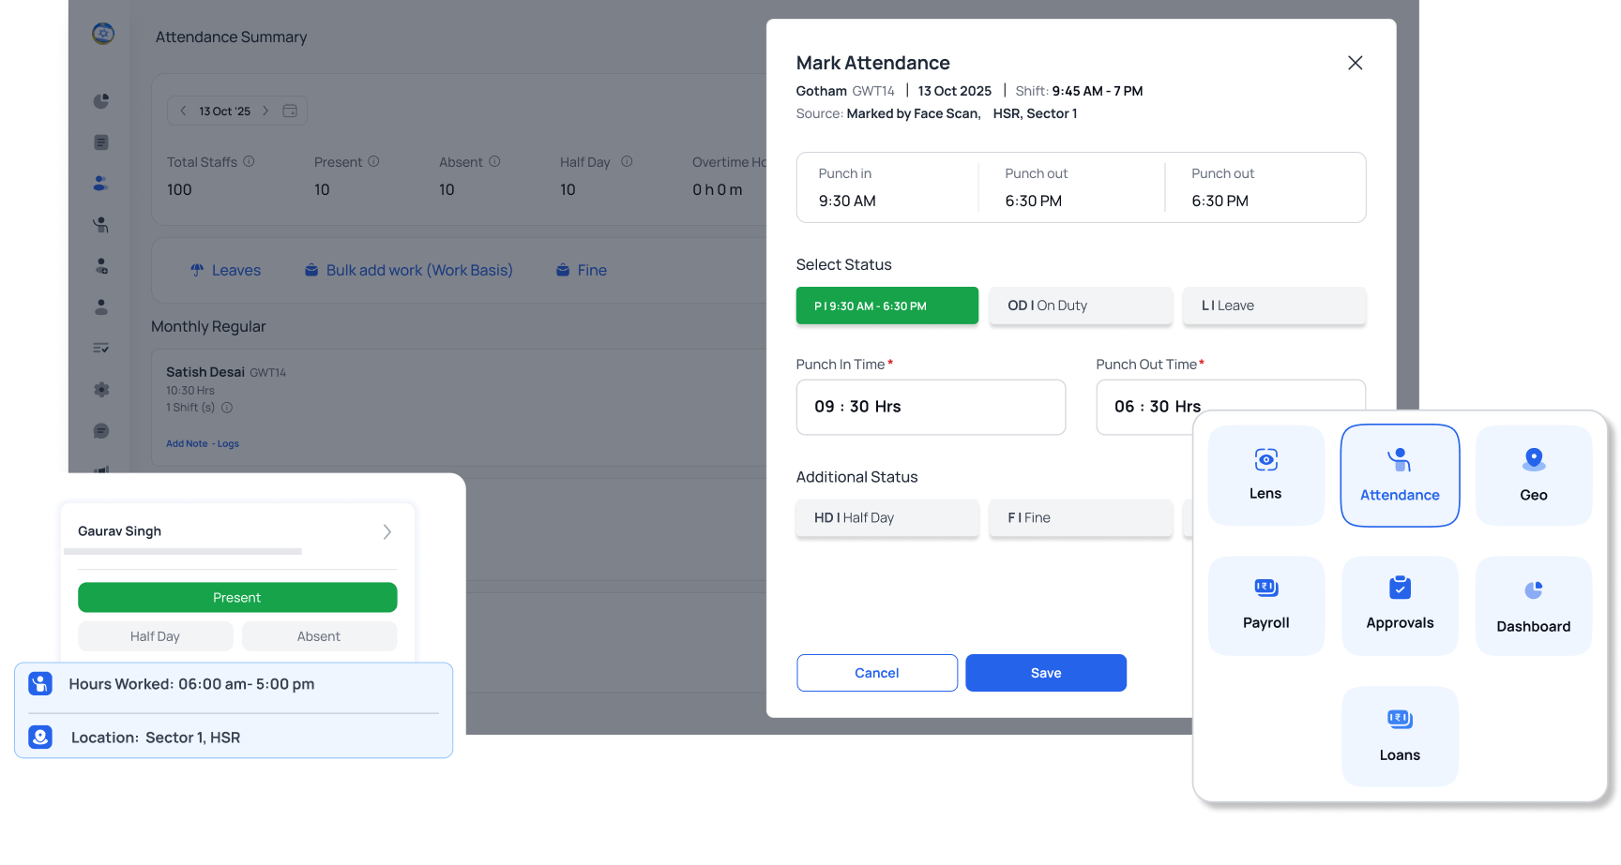The height and width of the screenshot is (865, 1621).
Task: Click 'Location: Sector 1, HSR' text
Action: [x=156, y=738]
